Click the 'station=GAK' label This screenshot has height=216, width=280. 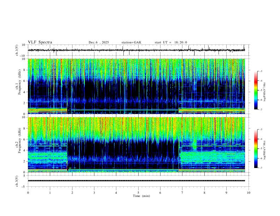[131, 42]
